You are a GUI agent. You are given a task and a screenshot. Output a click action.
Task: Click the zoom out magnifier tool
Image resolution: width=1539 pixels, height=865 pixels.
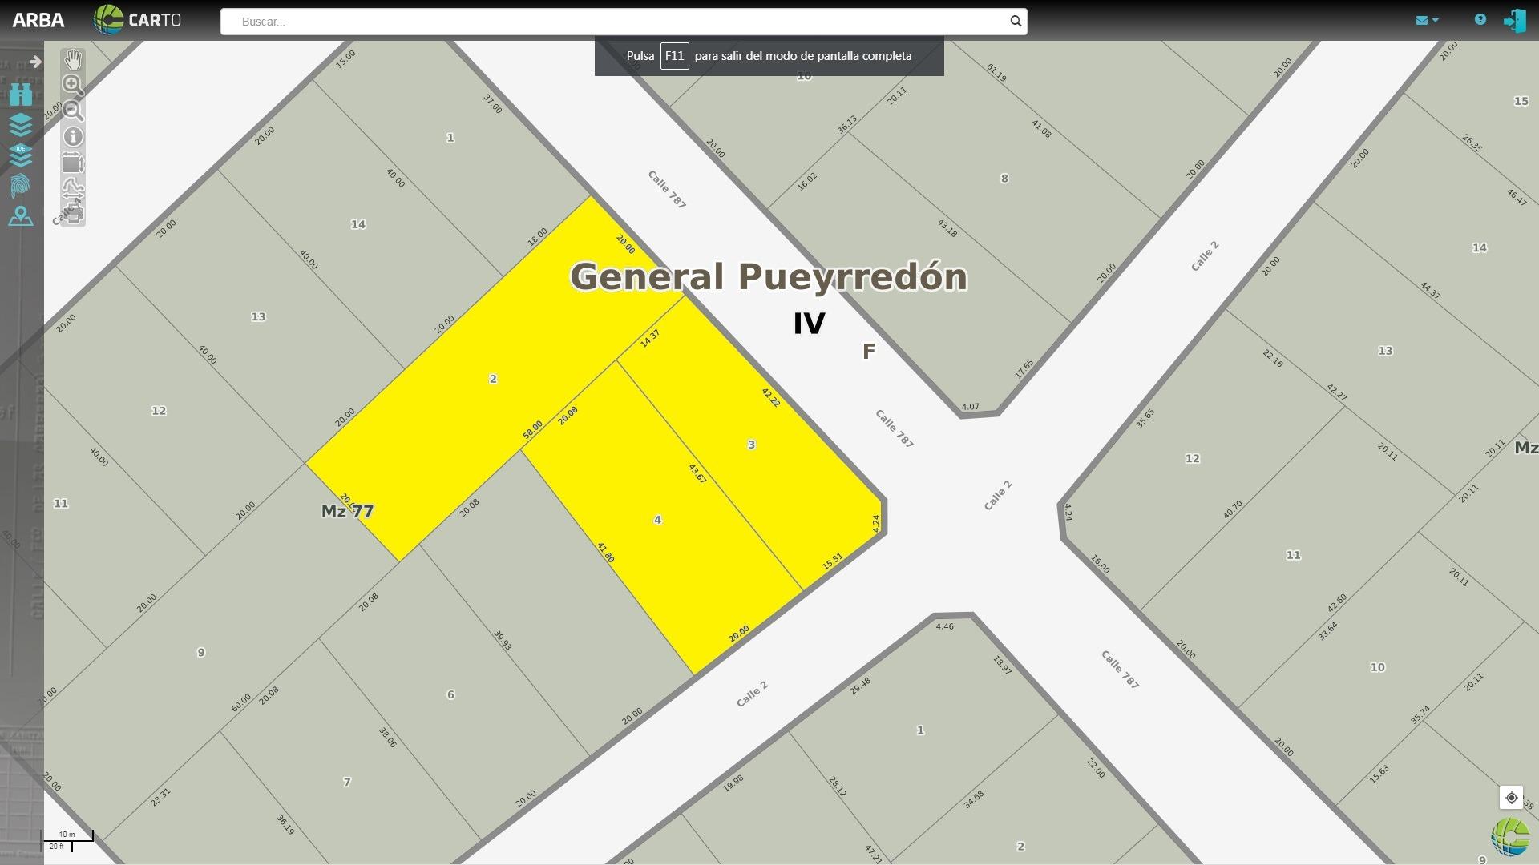point(73,111)
